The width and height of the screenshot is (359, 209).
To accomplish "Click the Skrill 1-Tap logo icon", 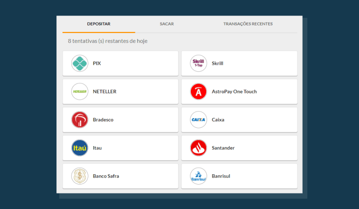I will pyautogui.click(x=198, y=63).
